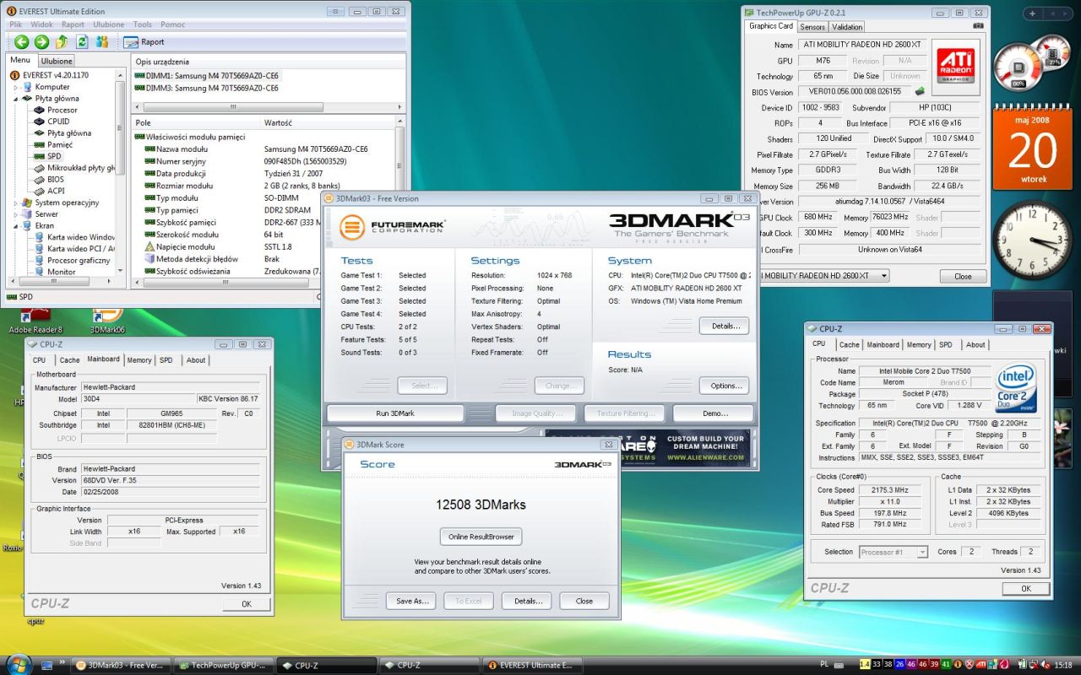The image size is (1081, 675).
Task: Open GPU selection dropdown in GPU-Z
Action: coord(884,276)
